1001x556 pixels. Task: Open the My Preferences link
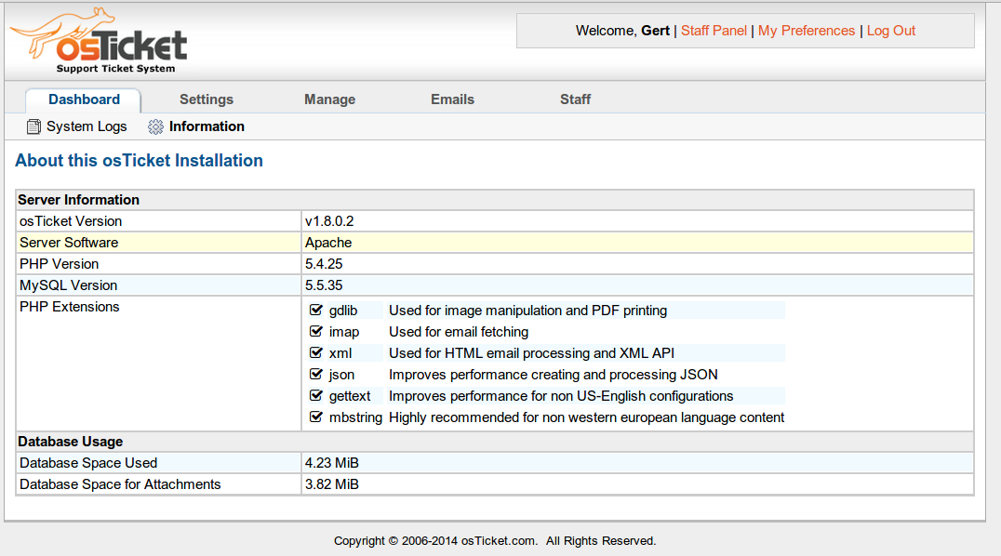pyautogui.click(x=807, y=31)
